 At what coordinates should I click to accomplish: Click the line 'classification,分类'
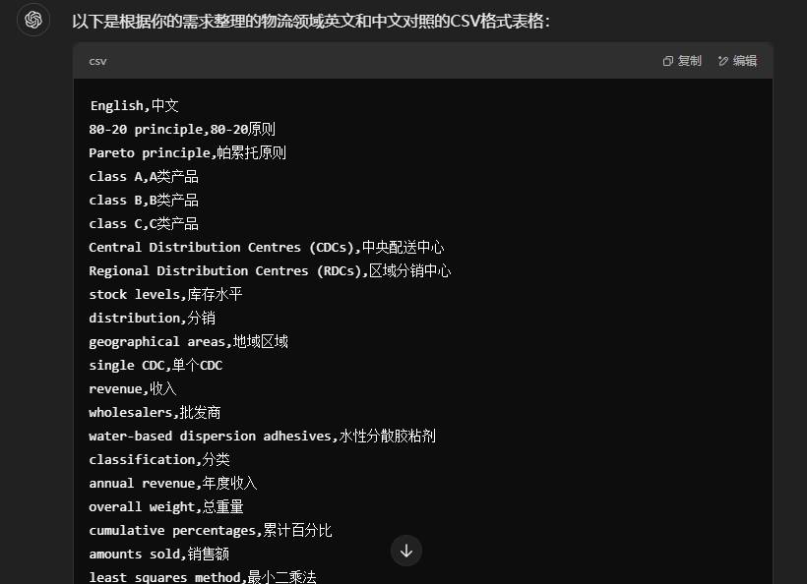159,460
